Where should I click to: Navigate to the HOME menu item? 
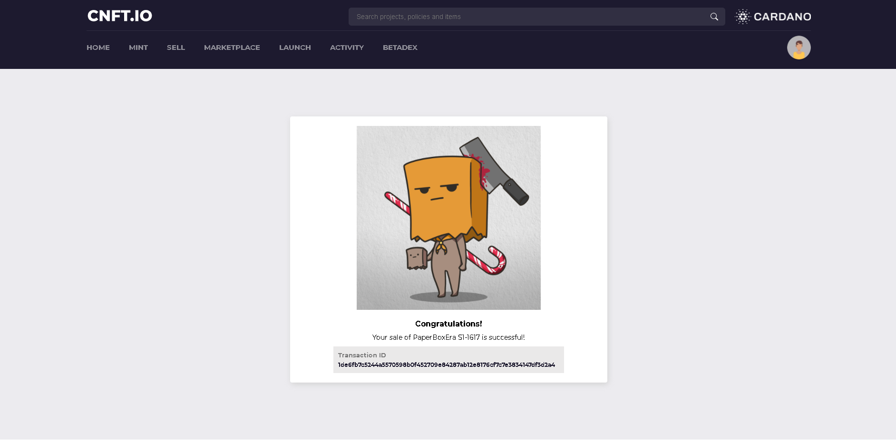[x=98, y=48]
